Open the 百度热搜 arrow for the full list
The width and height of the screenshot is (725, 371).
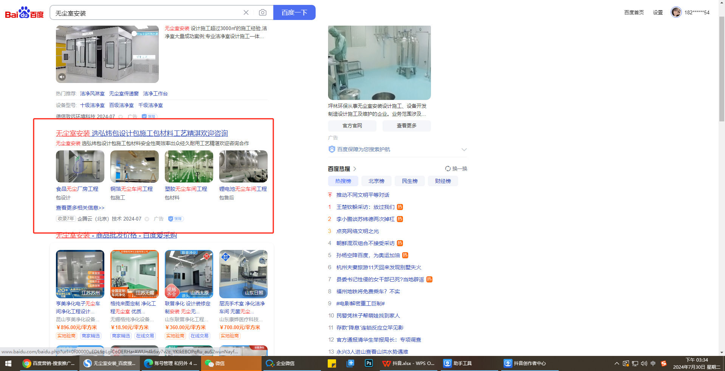[x=355, y=169]
